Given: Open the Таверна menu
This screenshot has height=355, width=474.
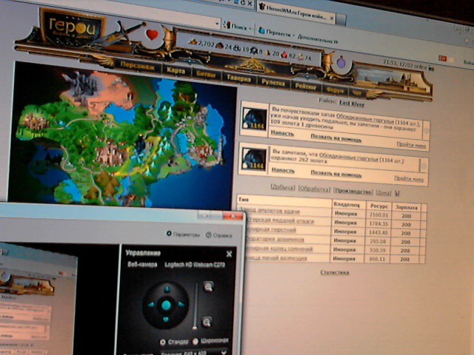Looking at the screenshot, I should point(238,78).
